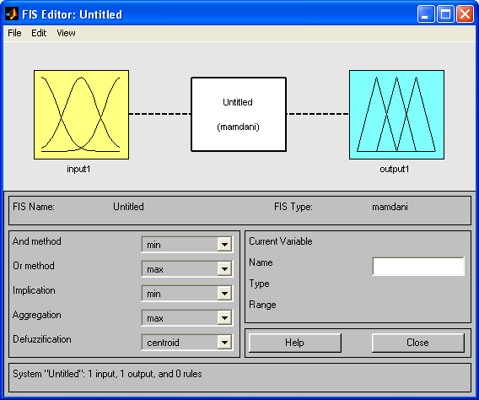Click the Range label

click(x=262, y=305)
